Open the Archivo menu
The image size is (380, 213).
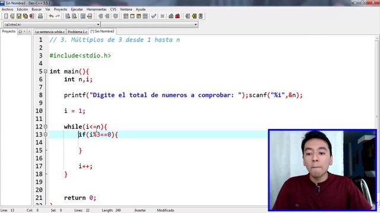[7, 9]
